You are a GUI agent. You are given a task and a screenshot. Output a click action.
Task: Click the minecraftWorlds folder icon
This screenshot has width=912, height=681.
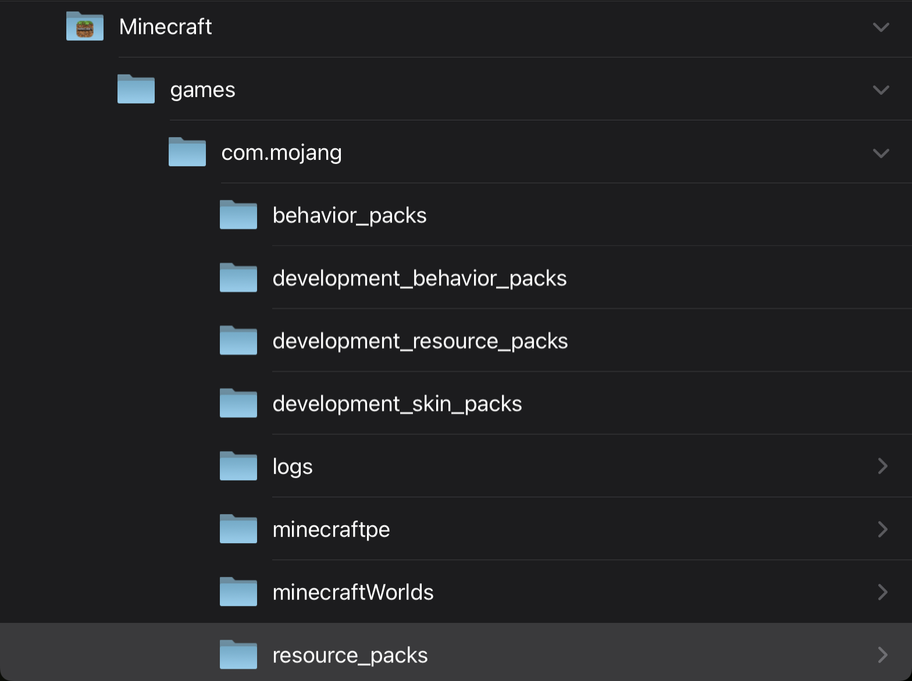point(238,591)
